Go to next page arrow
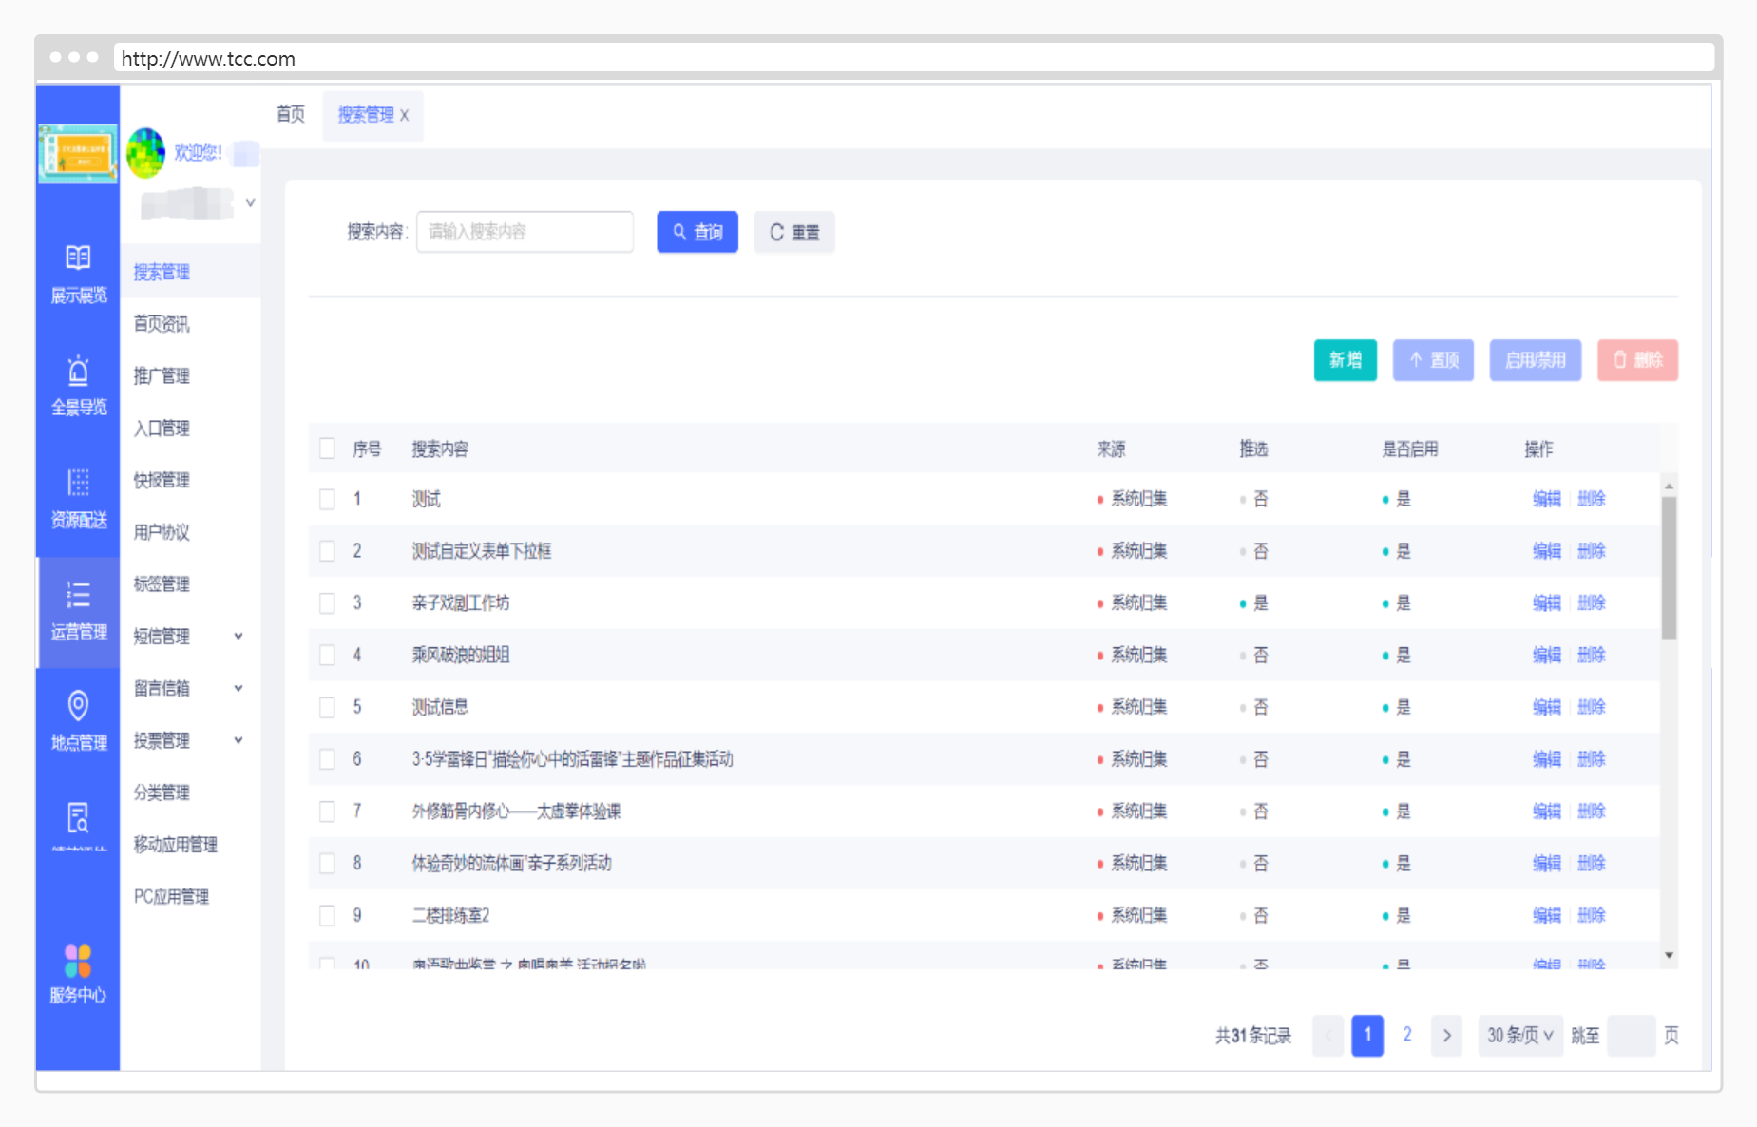 [x=1446, y=1035]
